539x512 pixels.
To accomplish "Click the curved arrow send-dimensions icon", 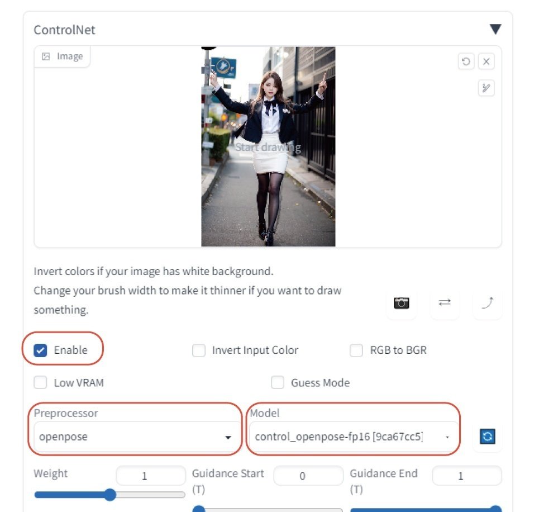I will (x=488, y=303).
